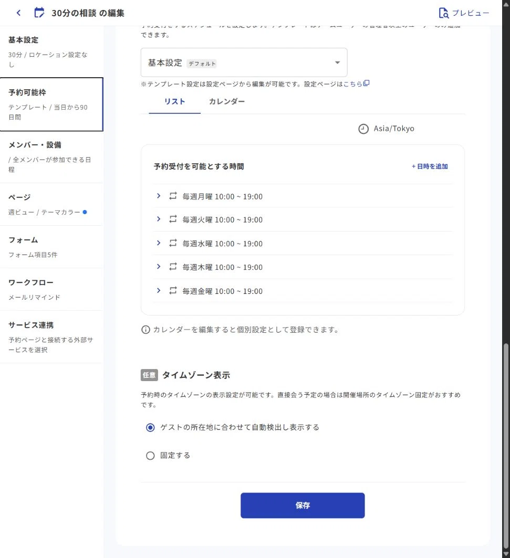Open フォーム section in sidebar
Viewport: 510px width, 558px height.
[51, 247]
